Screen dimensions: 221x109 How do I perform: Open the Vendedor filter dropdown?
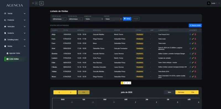[94, 19]
